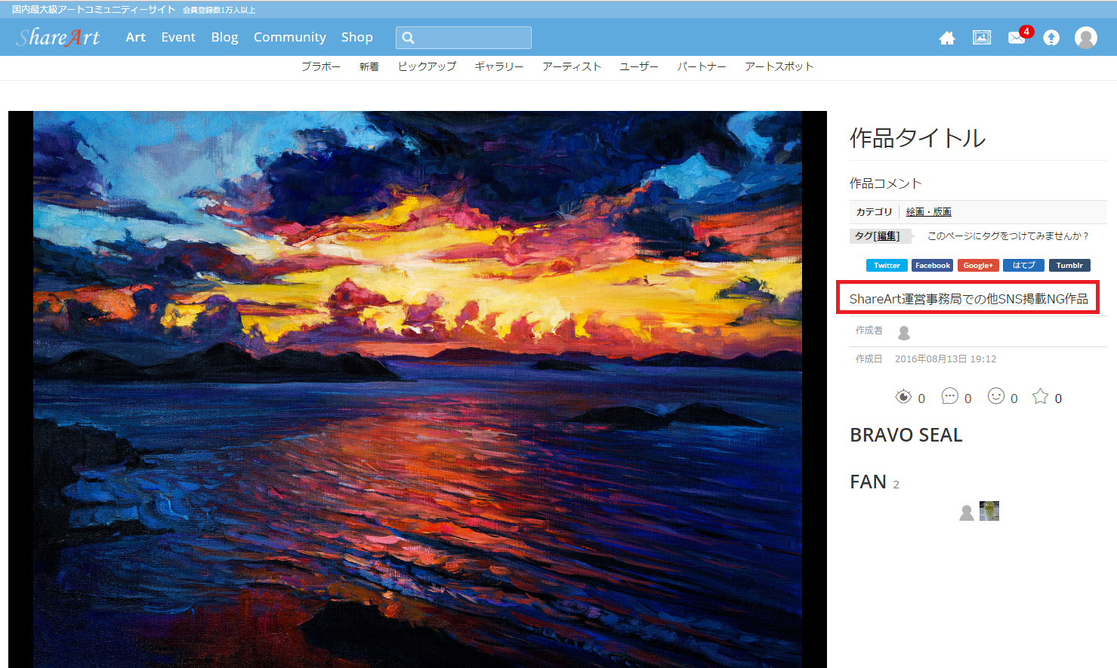Viewport: 1117px width, 668px height.
Task: Click the 作品タイトル heading
Action: pos(918,138)
